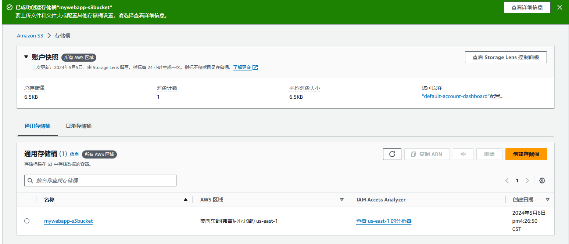Open the Amazon S3 breadcrumb link
This screenshot has height=244, width=569.
[x=30, y=36]
